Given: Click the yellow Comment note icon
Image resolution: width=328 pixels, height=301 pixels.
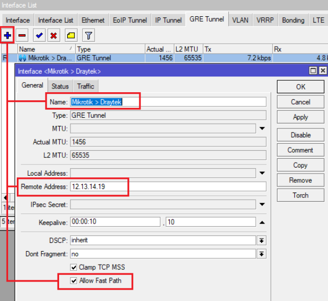Looking at the screenshot, I should (x=71, y=36).
